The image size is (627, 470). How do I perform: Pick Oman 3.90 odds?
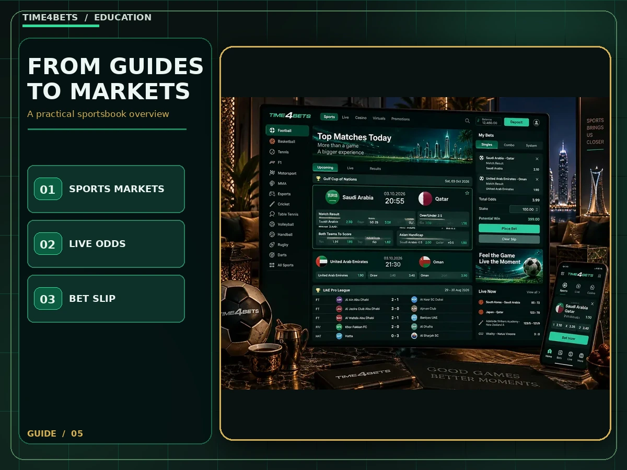coord(444,275)
